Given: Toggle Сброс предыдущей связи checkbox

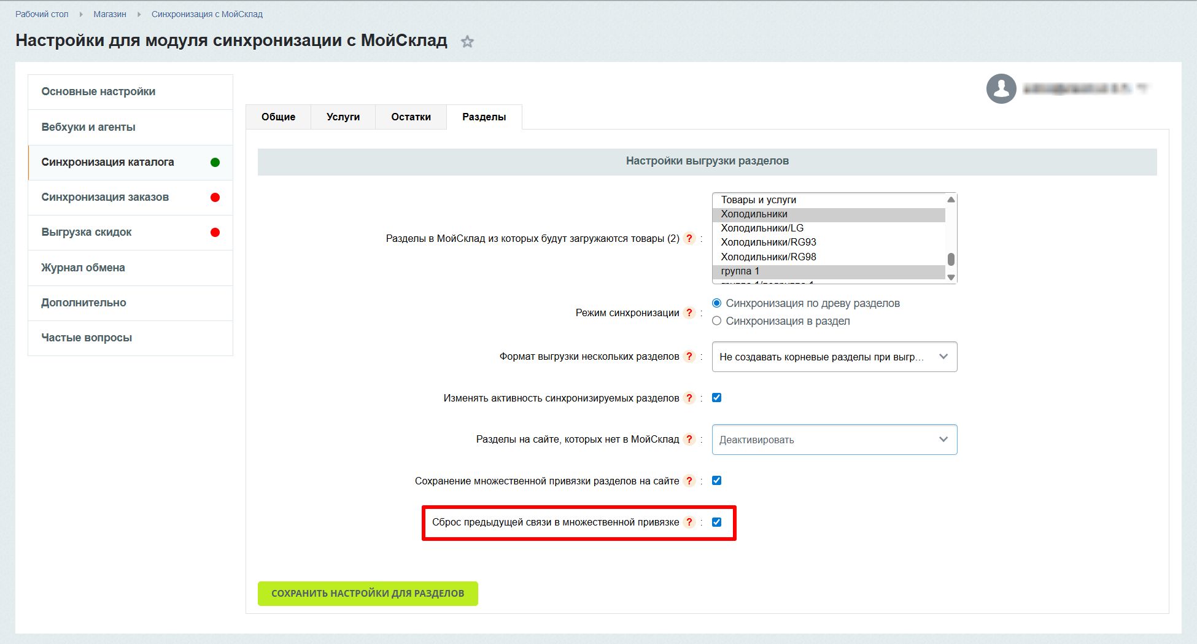Looking at the screenshot, I should click(716, 522).
